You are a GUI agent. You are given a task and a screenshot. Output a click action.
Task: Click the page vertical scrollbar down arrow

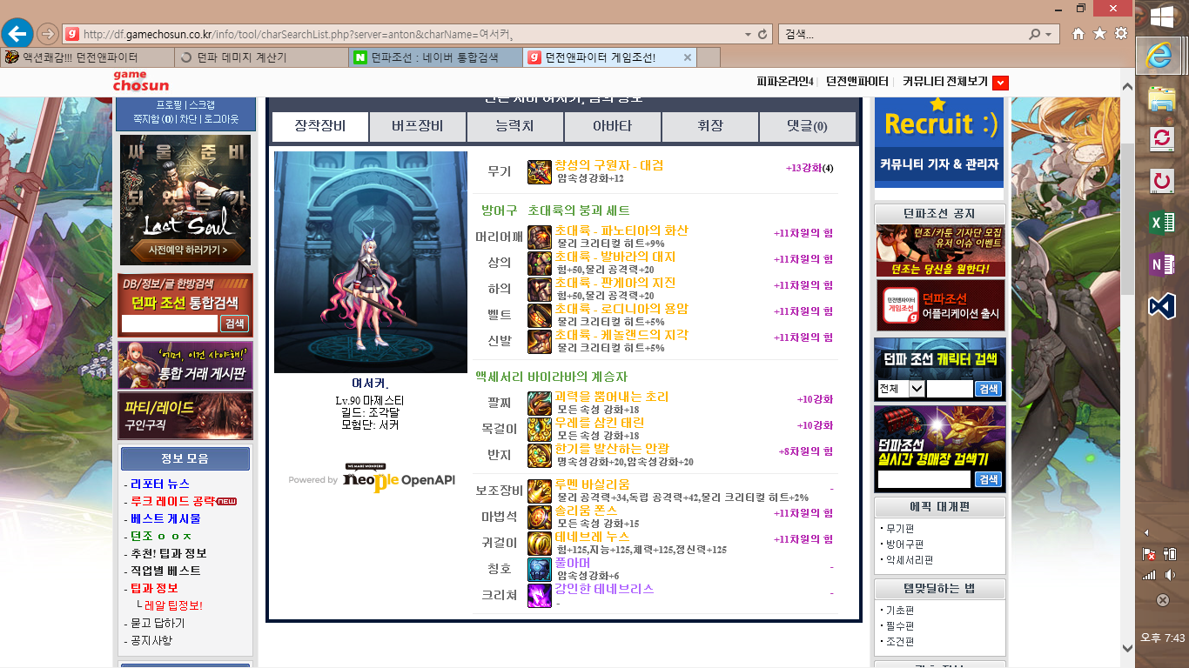(1128, 647)
